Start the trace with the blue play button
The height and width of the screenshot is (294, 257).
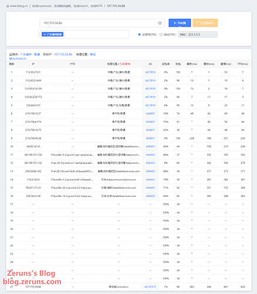180,23
